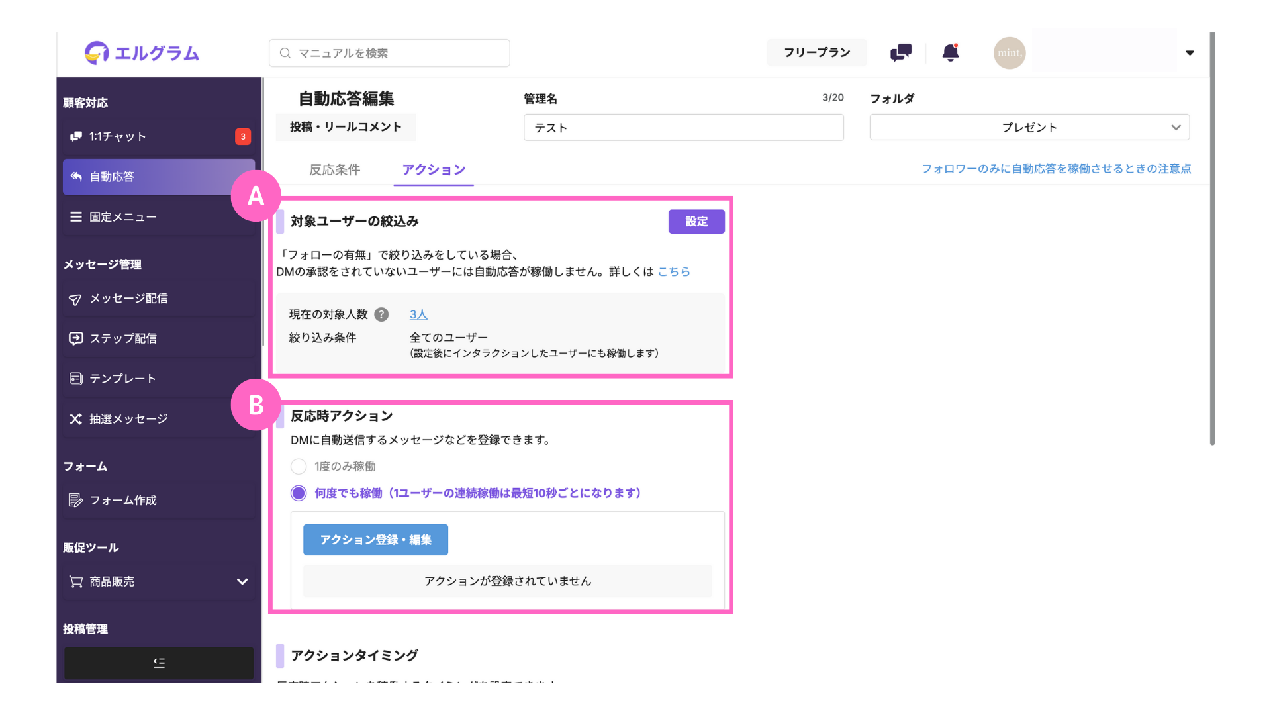The height and width of the screenshot is (715, 1271).
Task: Collapse the sidebar with bottom arrow button
Action: [x=159, y=663]
